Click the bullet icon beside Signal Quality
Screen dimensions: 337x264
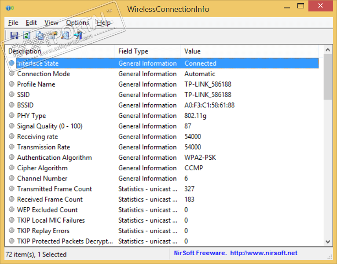pos(11,126)
